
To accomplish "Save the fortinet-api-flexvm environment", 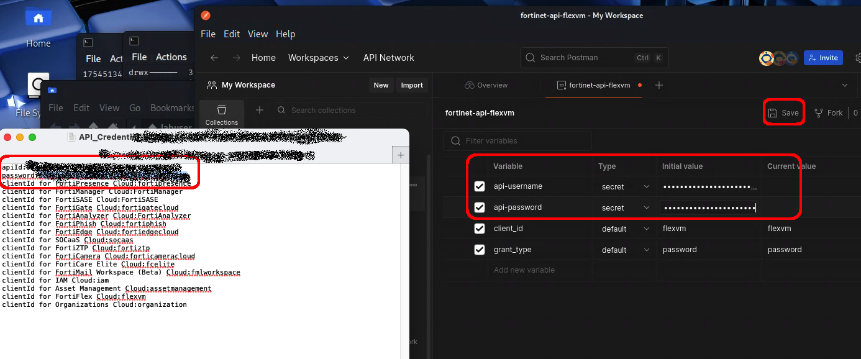I will [784, 113].
